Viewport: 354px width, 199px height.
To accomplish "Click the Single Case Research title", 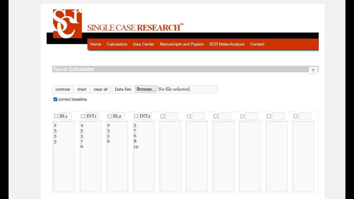I will [x=136, y=27].
